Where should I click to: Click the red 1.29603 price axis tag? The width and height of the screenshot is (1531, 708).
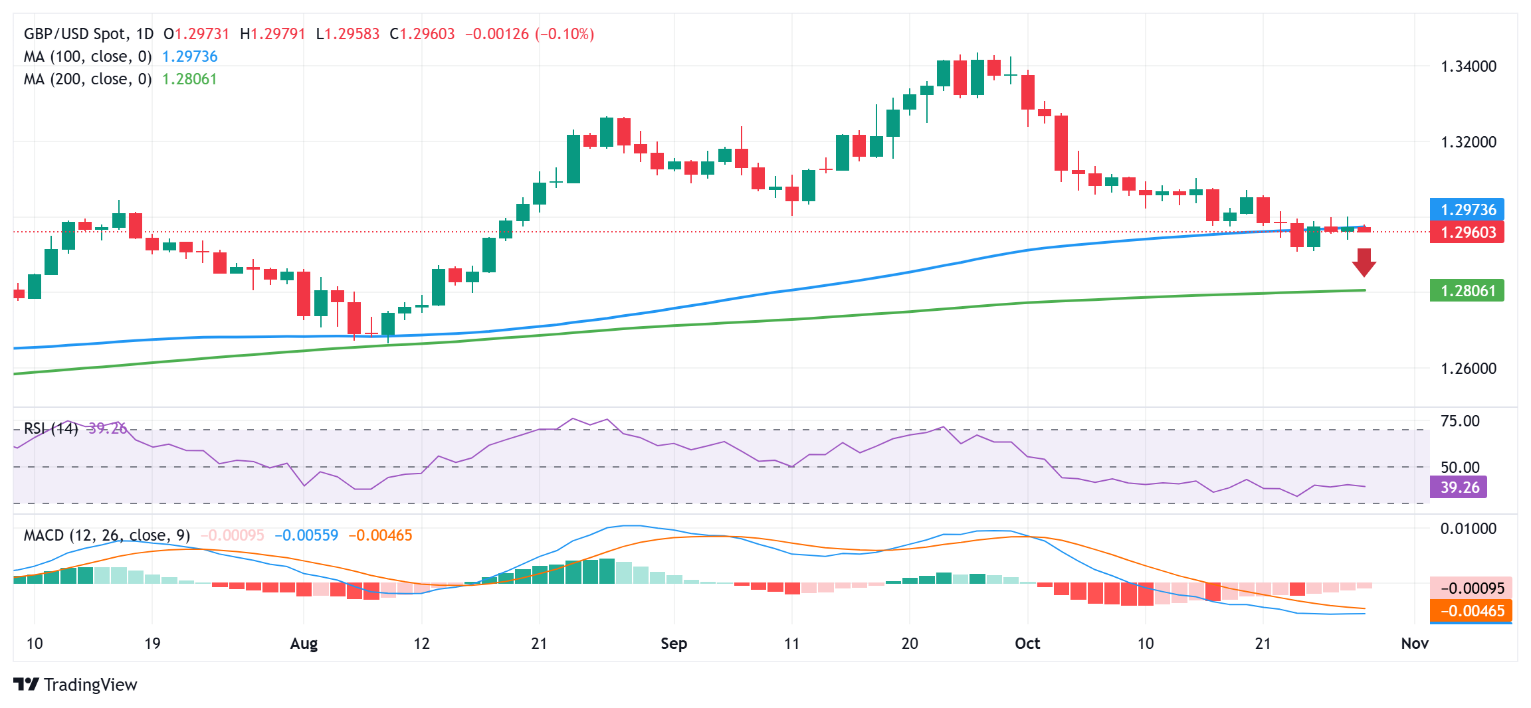[x=1467, y=232]
